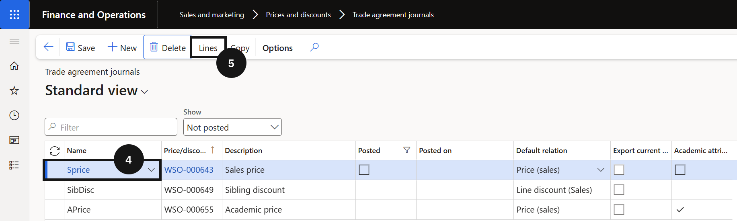Viewport: 737px width, 221px height.
Task: Click journal number WSO-000649
Action: pyautogui.click(x=189, y=190)
